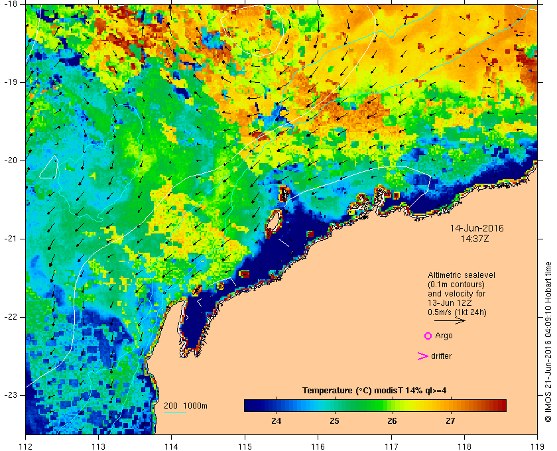The width and height of the screenshot is (557, 451).
Task: Click color bar tick label 25
Action: pos(334,421)
